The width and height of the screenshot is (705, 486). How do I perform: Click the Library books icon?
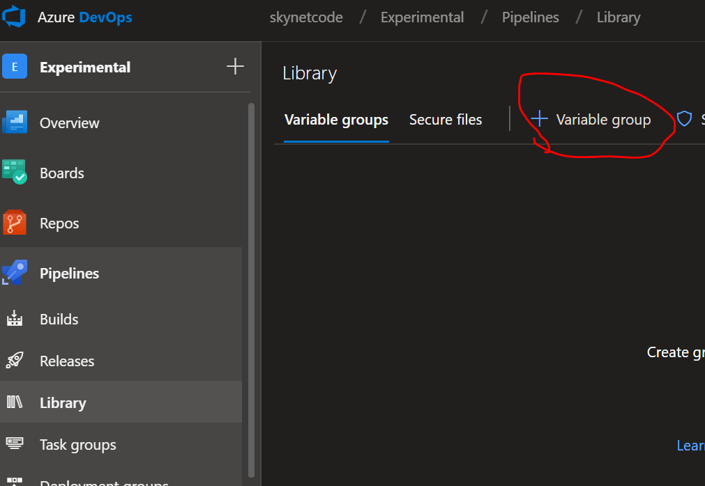(x=14, y=402)
